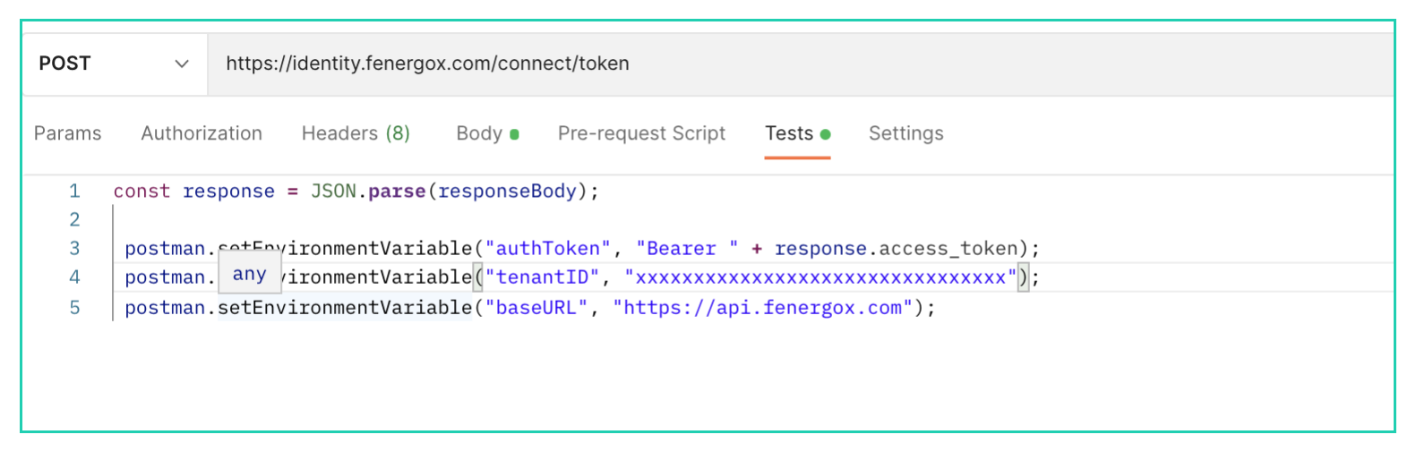The height and width of the screenshot is (460, 1416).
Task: Click the request URL input field
Action: pyautogui.click(x=797, y=64)
